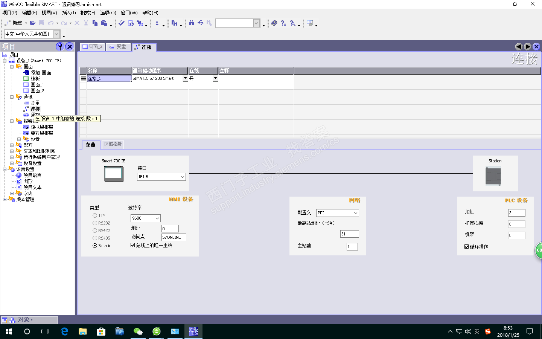Start runtime simulation icon
This screenshot has height=339, width=542.
point(131,23)
